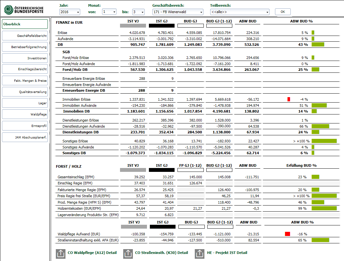
Task: Click the Immobilien DB row label
Action: [76, 111]
